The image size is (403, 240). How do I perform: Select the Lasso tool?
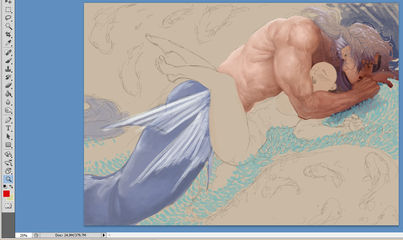click(x=8, y=18)
